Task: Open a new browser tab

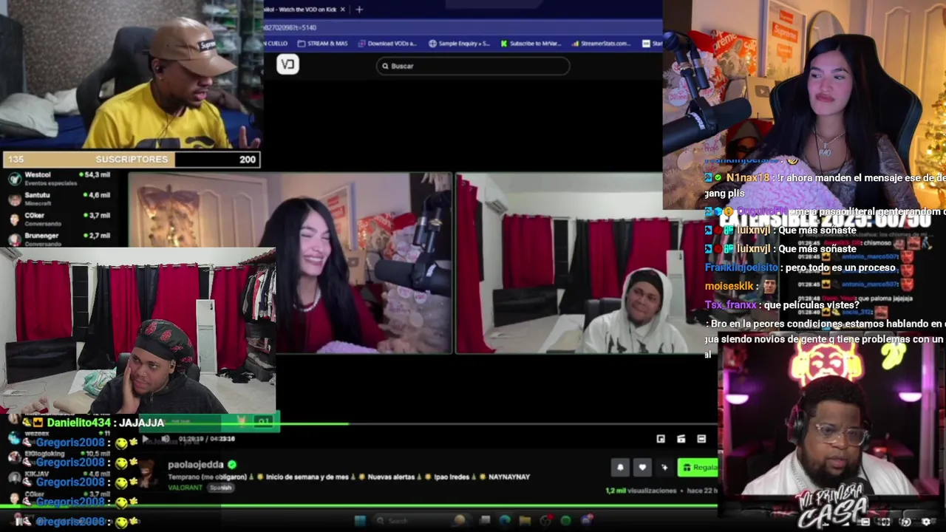Action: (359, 10)
